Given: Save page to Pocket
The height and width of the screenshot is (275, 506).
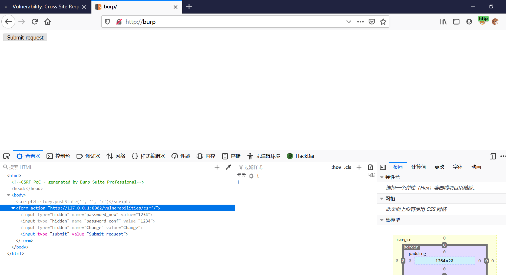Looking at the screenshot, I should tap(372, 22).
